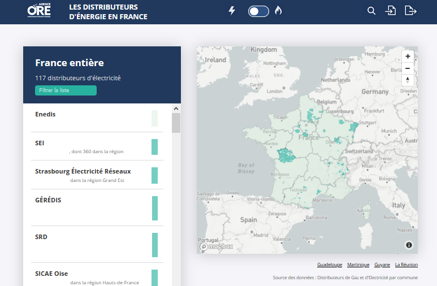Image resolution: width=437 pixels, height=286 pixels.
Task: Open the Martinique map link
Action: tap(358, 265)
